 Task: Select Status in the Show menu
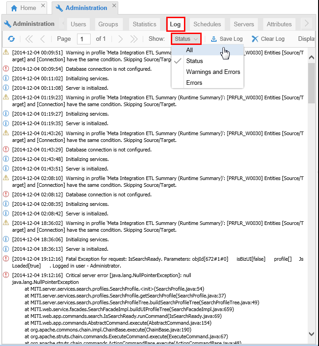pos(208,61)
